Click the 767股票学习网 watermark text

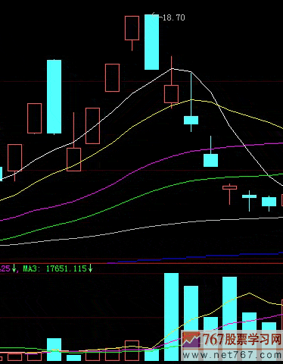242,339
